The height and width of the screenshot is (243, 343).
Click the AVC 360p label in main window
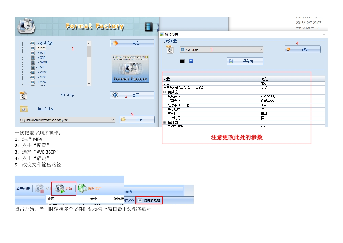click(x=67, y=95)
